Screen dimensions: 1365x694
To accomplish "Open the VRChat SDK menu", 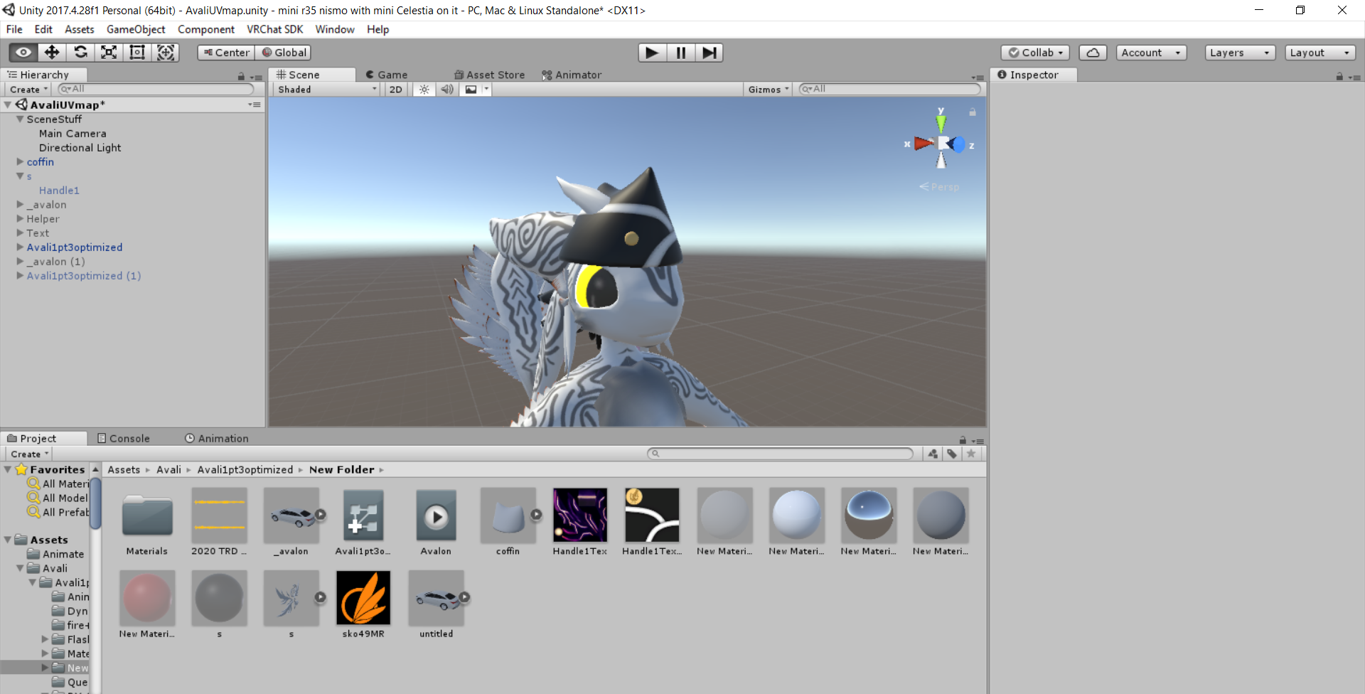I will pos(274,29).
